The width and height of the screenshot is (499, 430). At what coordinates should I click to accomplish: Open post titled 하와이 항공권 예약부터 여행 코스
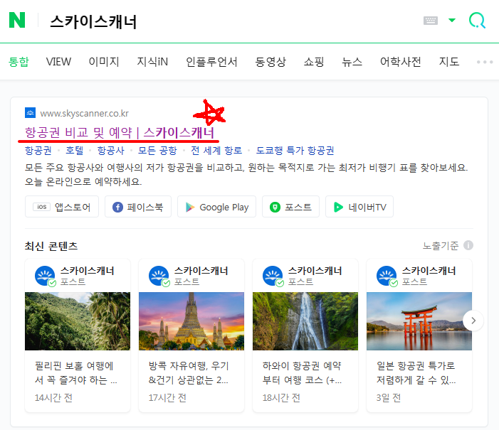point(302,373)
